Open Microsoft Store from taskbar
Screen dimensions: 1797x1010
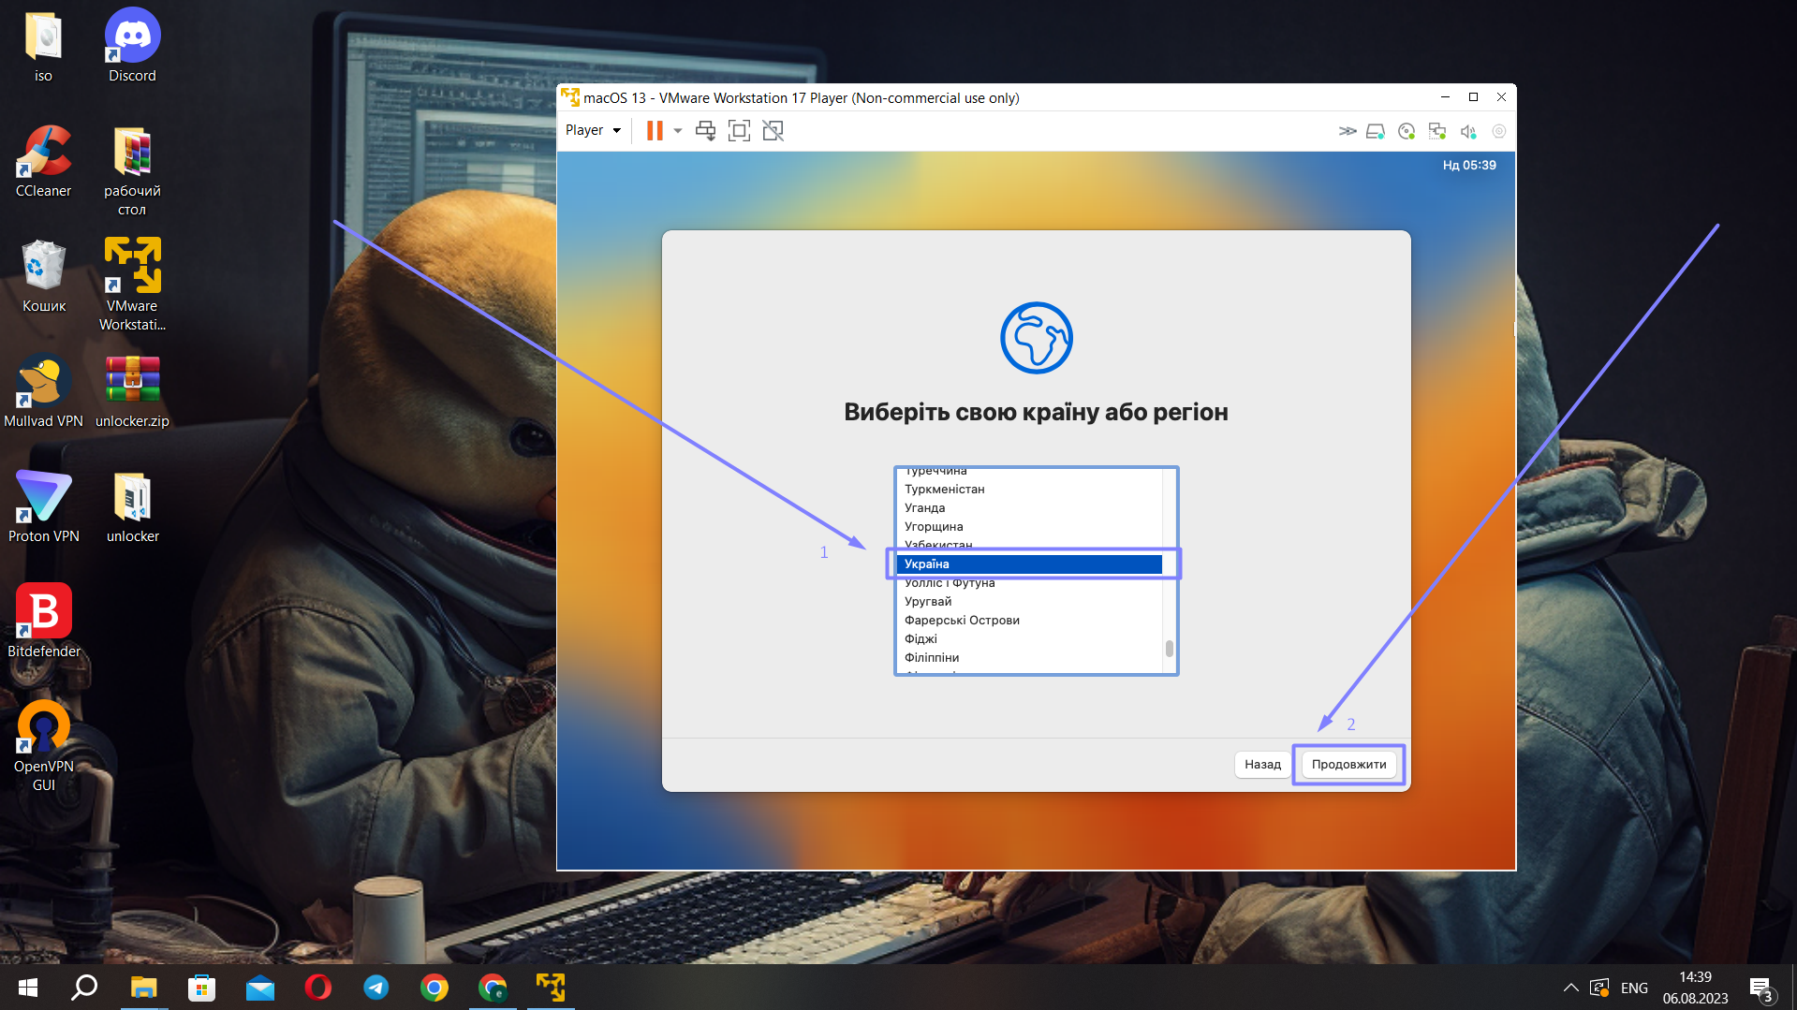[x=201, y=988]
